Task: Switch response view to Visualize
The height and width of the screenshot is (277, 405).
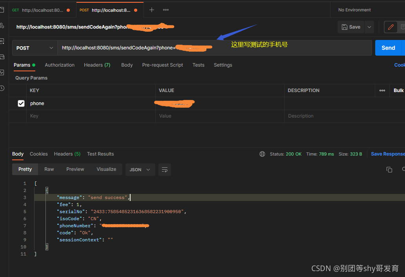Action: (x=106, y=169)
